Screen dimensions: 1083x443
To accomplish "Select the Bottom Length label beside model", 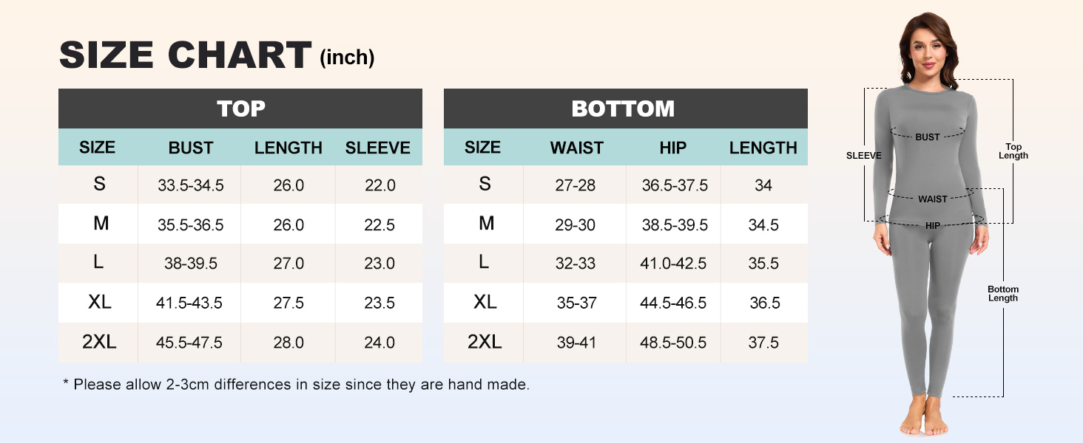I will 1003,293.
